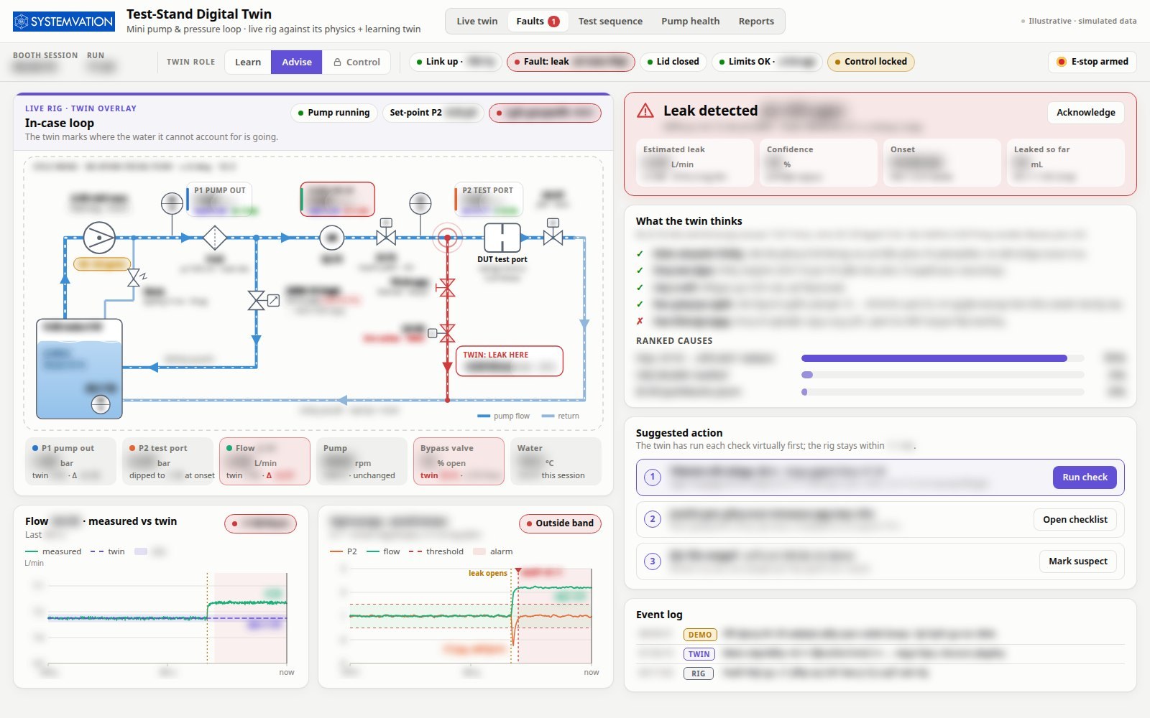Screen dimensions: 1150x718
Task: Click the TWIN: LEAK HERE callout
Action: coord(509,360)
